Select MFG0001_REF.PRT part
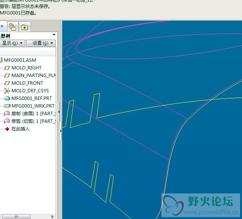The height and width of the screenshot is (219, 242). (32, 98)
